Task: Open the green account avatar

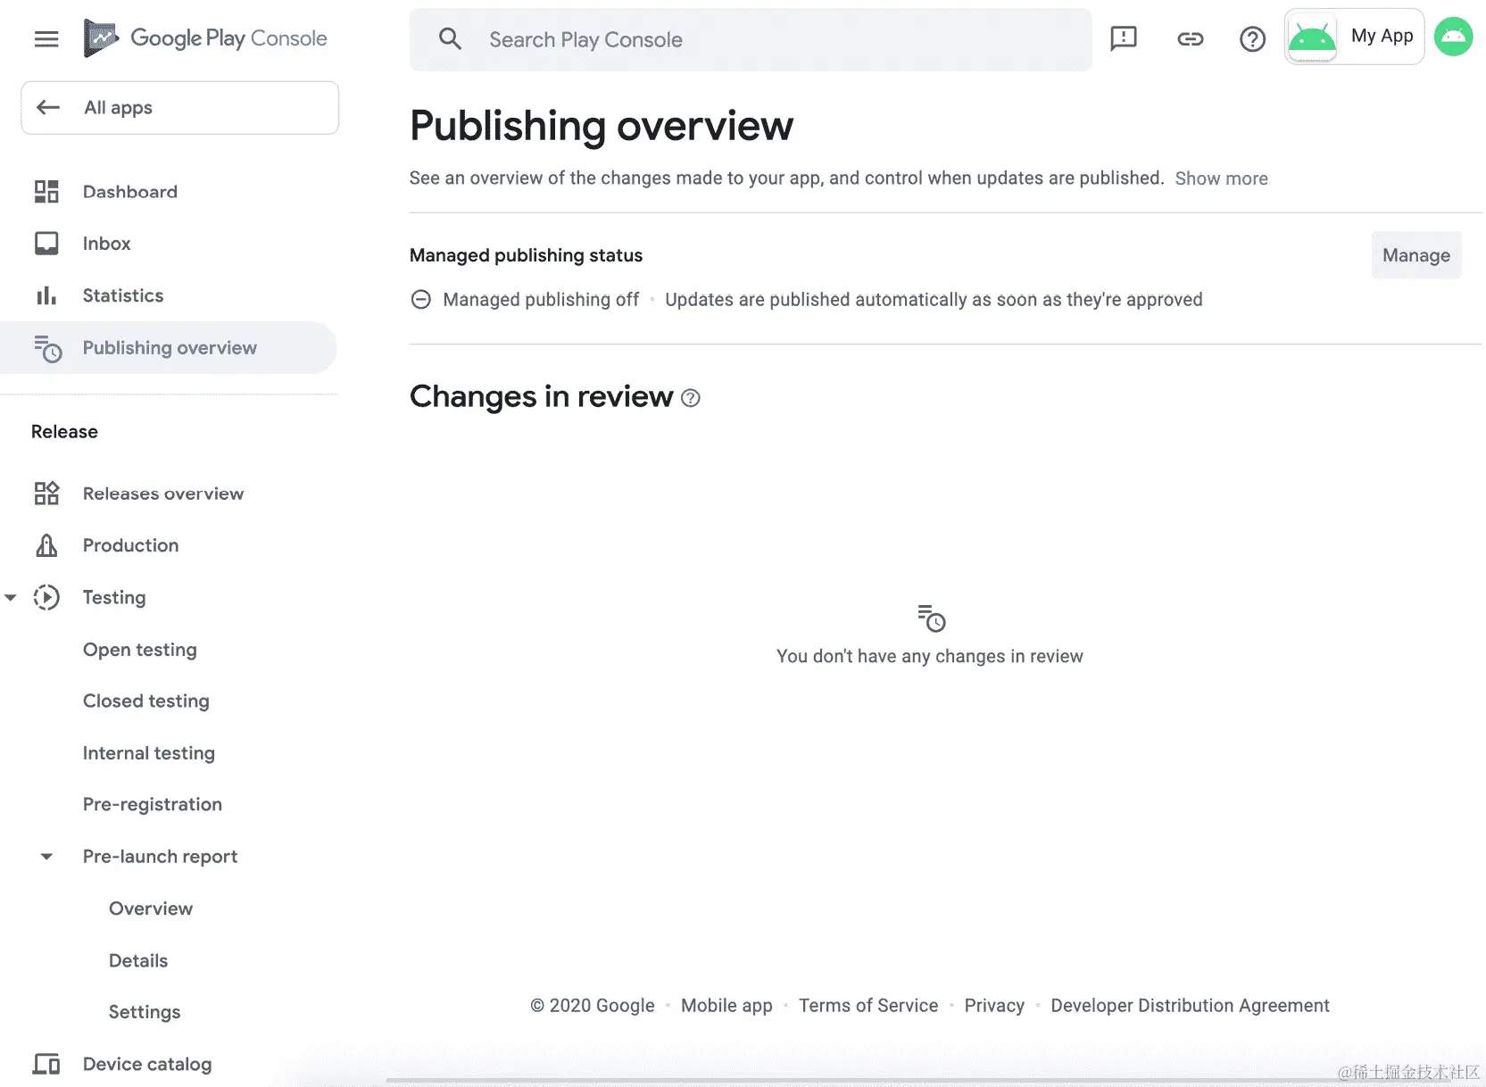Action: point(1454,37)
